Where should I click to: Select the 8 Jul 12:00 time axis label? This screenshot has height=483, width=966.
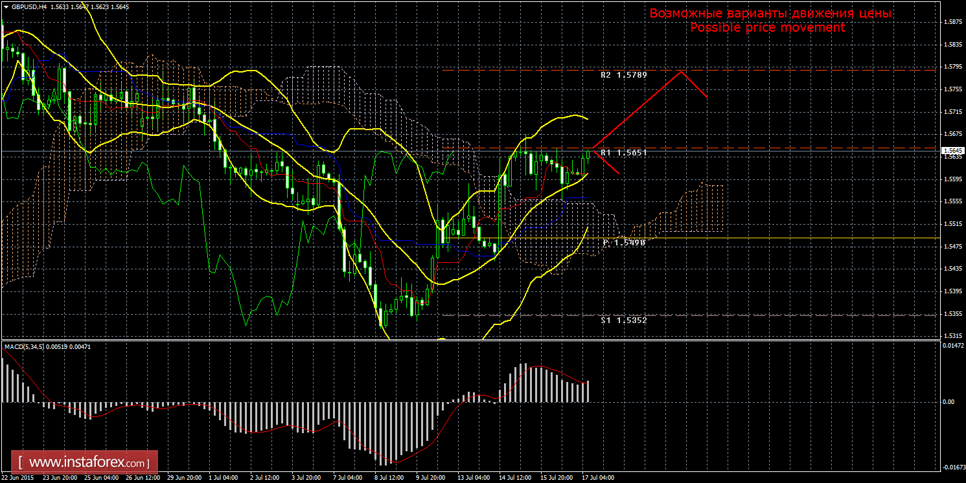pyautogui.click(x=389, y=478)
